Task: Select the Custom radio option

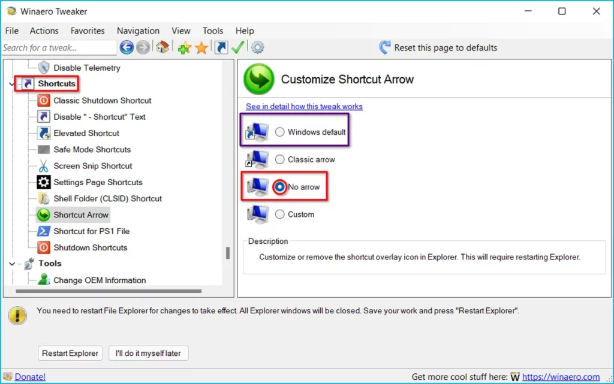Action: click(x=280, y=214)
